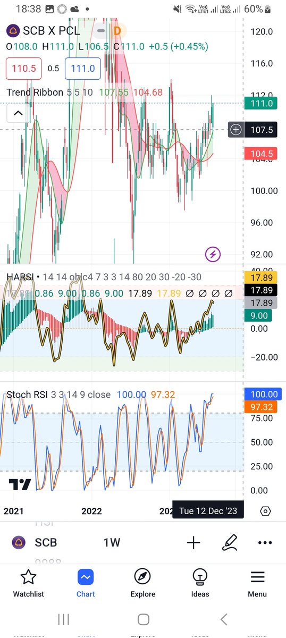Open the SCB X PCL symbol title

51,31
